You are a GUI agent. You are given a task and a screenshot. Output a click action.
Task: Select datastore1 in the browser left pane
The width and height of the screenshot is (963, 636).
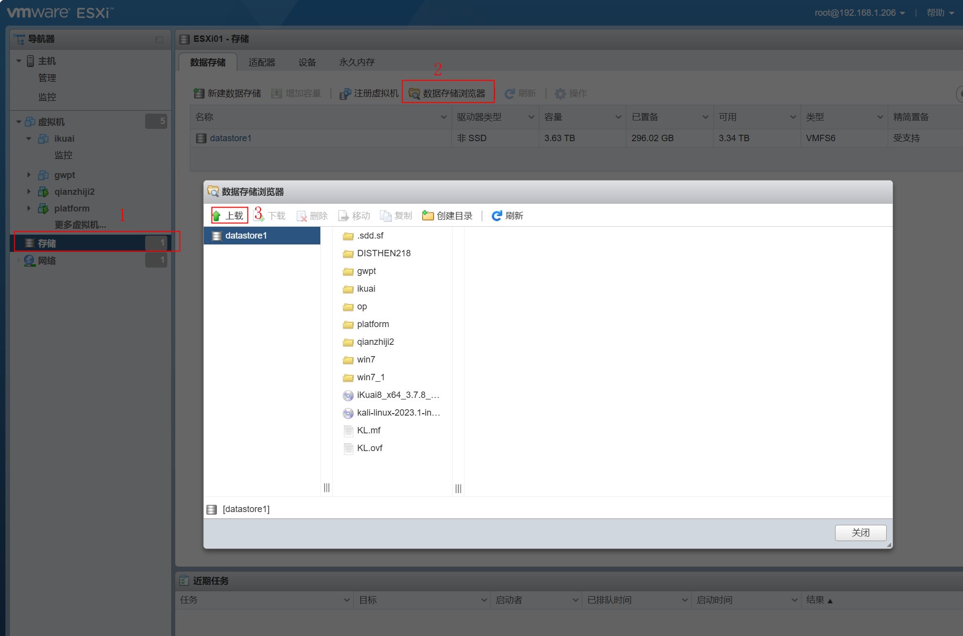click(x=262, y=236)
